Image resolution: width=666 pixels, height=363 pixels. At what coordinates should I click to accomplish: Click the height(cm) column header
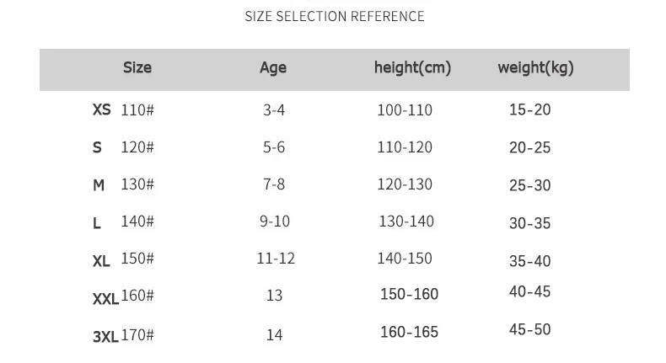tap(412, 68)
